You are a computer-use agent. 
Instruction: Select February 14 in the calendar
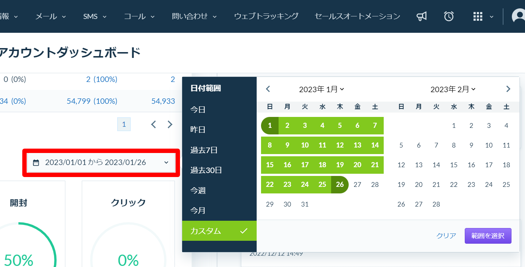click(436, 165)
